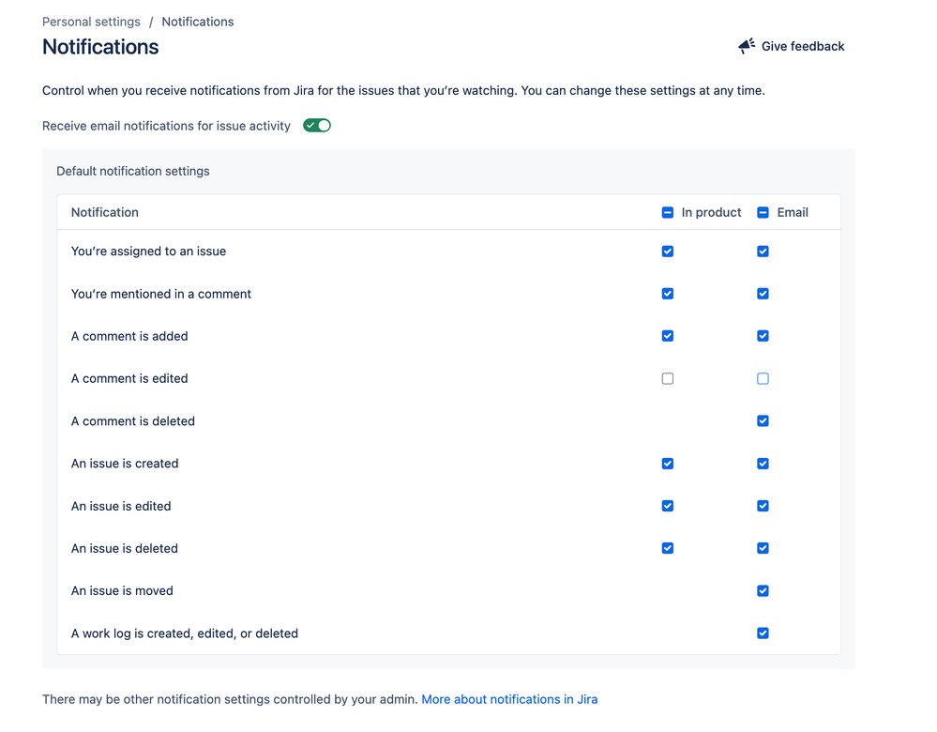Uncheck In product for assigned to an issue

[x=668, y=252]
